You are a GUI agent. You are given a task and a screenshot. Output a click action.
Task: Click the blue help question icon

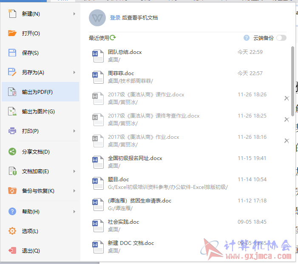point(12,211)
